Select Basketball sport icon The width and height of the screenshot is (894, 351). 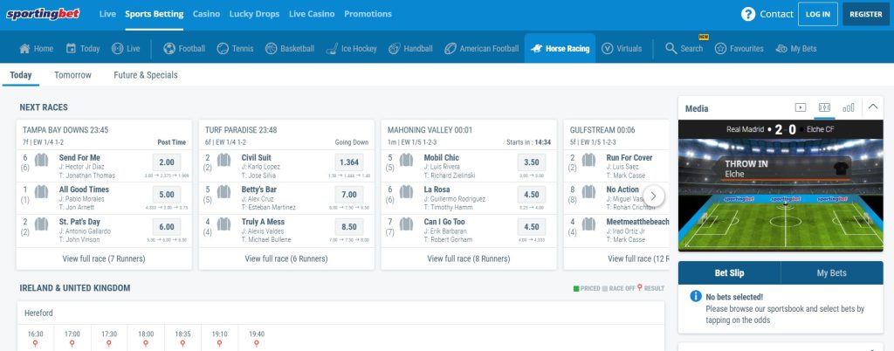click(x=271, y=48)
